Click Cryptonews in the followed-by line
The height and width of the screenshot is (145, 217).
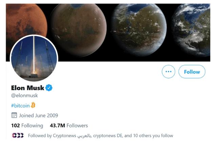point(64,136)
